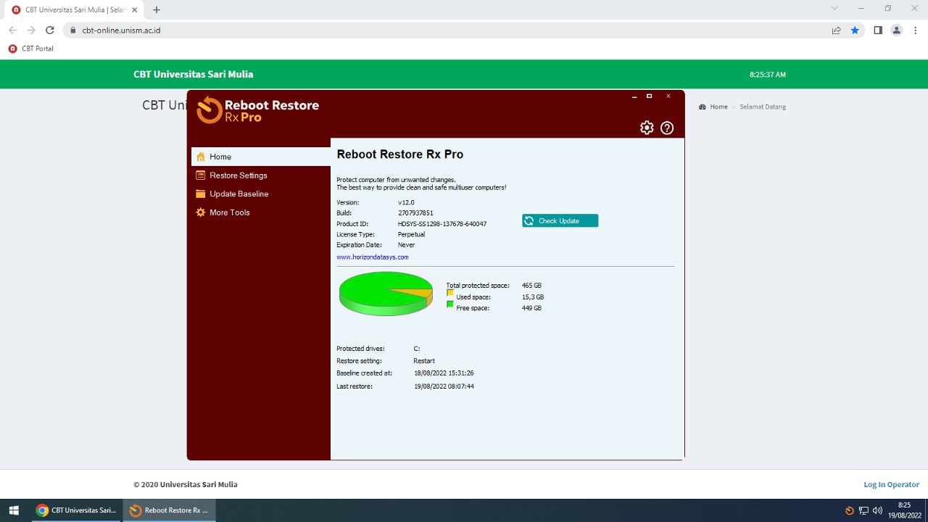This screenshot has width=928, height=522.
Task: Click the disk usage pie chart
Action: pos(386,293)
